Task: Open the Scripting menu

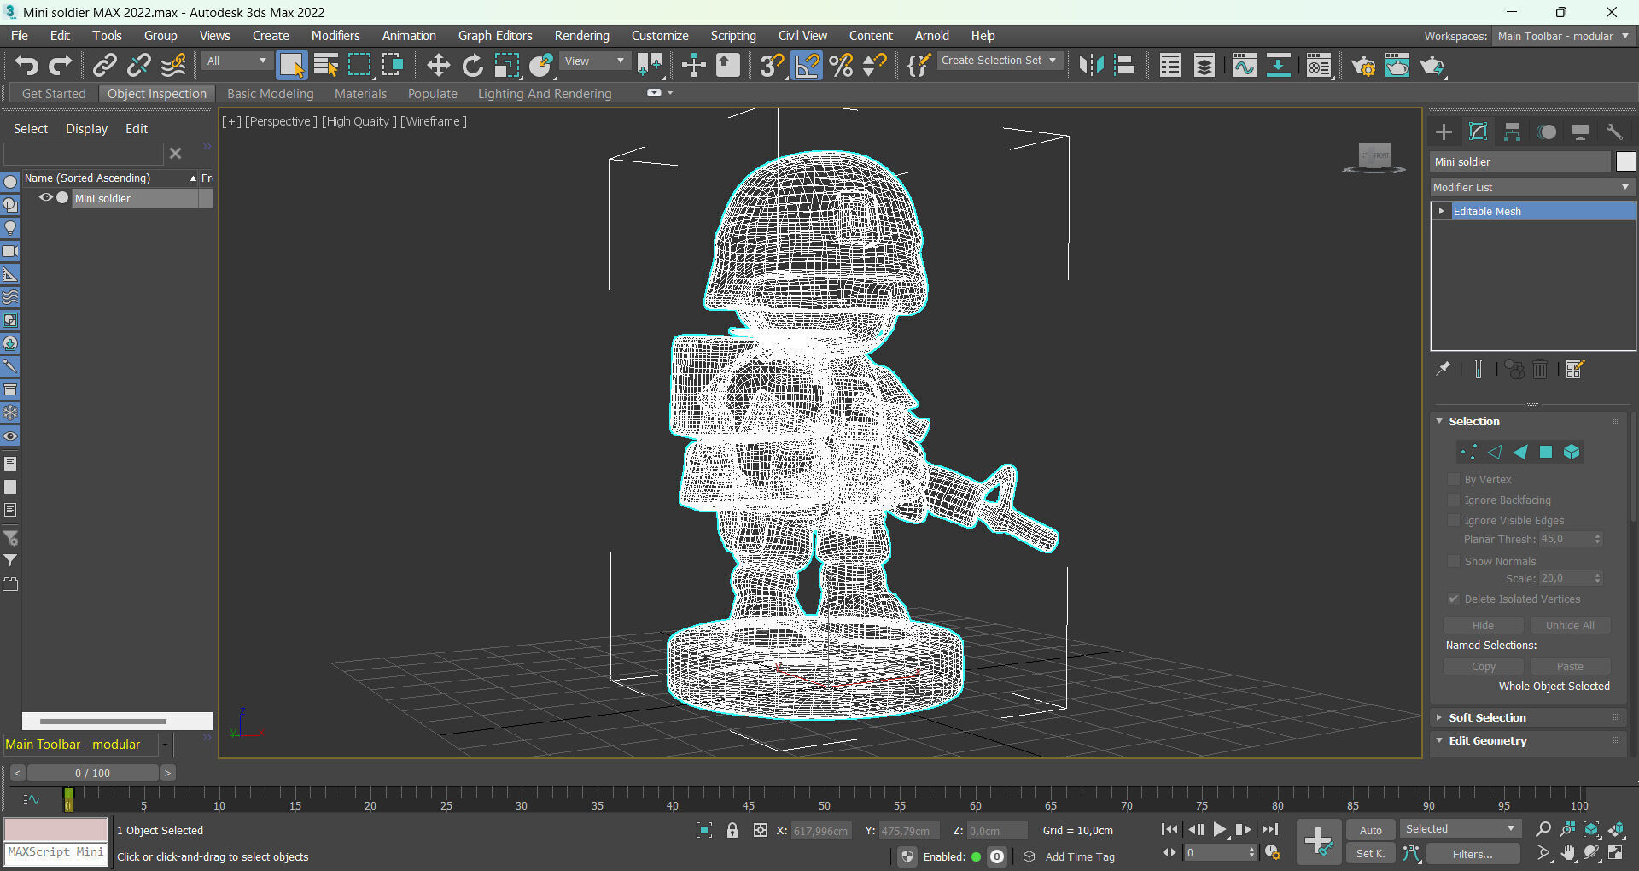Action: click(733, 36)
